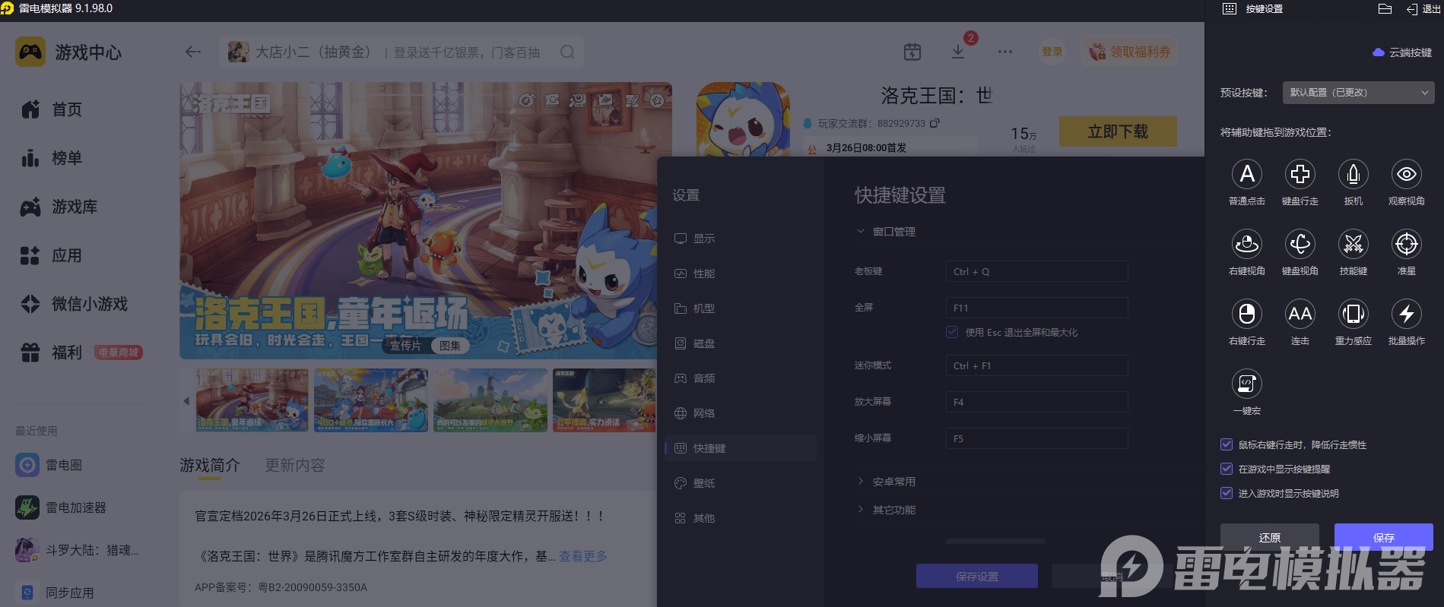Toggle 进入游戏时显示按键说明 checkbox
The image size is (1444, 607).
[1227, 493]
